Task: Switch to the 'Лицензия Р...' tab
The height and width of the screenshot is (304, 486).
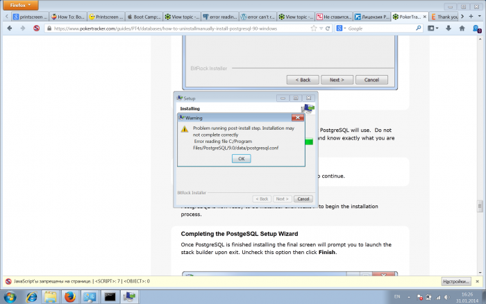Action: pos(371,17)
